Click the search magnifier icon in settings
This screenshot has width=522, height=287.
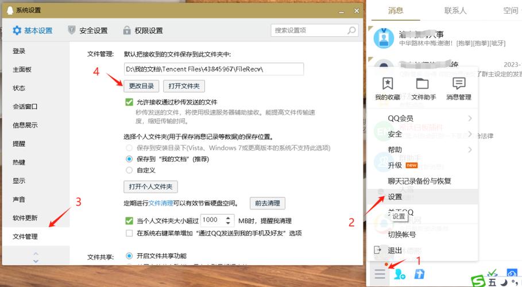click(351, 30)
